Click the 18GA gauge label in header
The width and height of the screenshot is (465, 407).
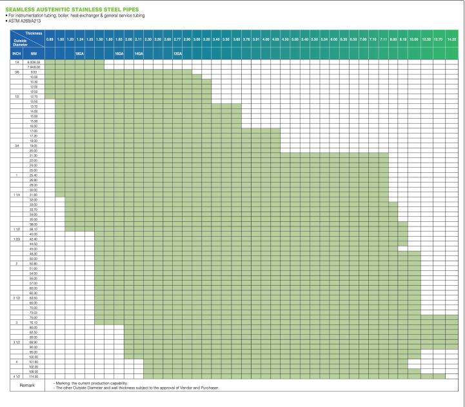tap(79, 54)
